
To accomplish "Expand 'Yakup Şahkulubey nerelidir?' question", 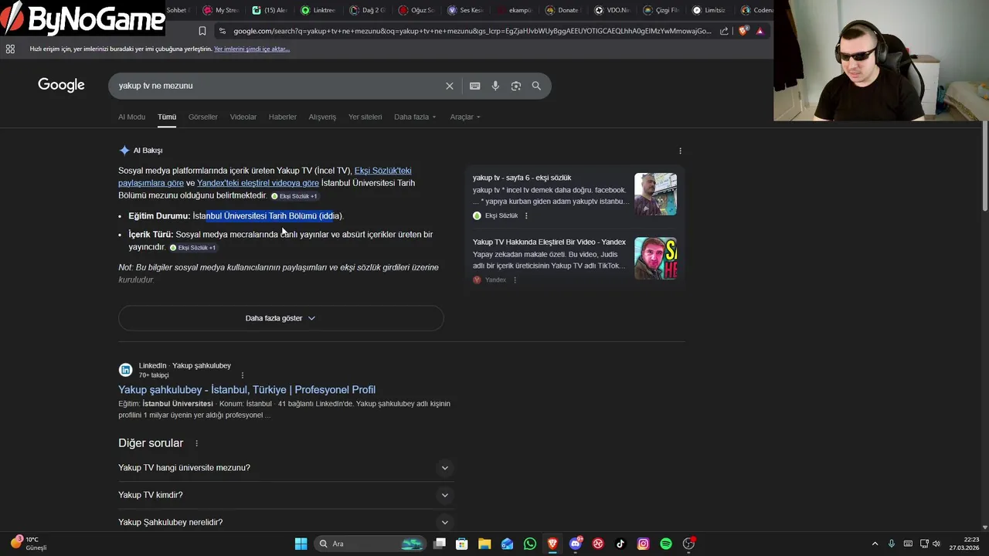I will [x=284, y=522].
